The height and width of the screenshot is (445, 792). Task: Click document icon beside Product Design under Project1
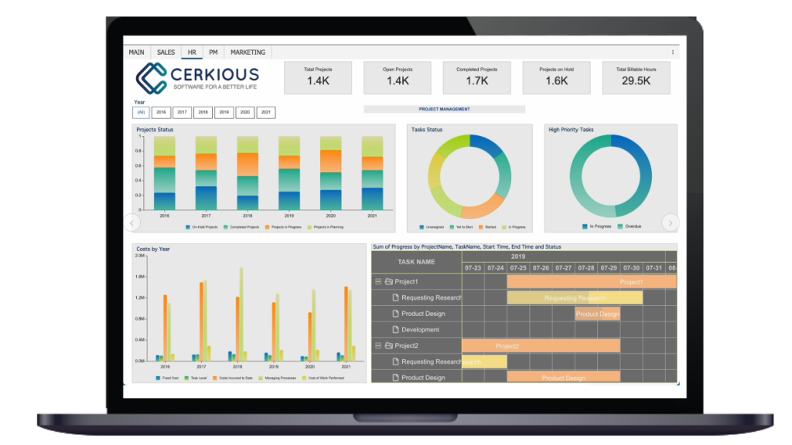pos(395,314)
